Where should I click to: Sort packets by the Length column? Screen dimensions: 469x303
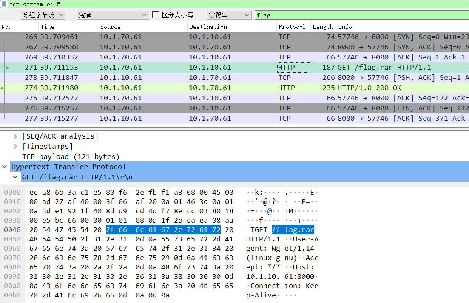click(x=323, y=26)
